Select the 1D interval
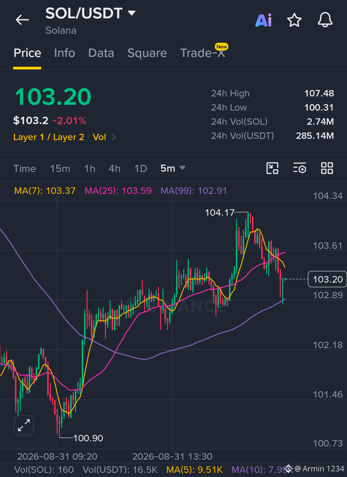 click(x=141, y=168)
